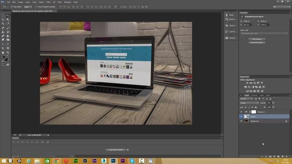Create a new layer from Layers panel
The width and height of the screenshot is (292, 164).
(x=282, y=157)
